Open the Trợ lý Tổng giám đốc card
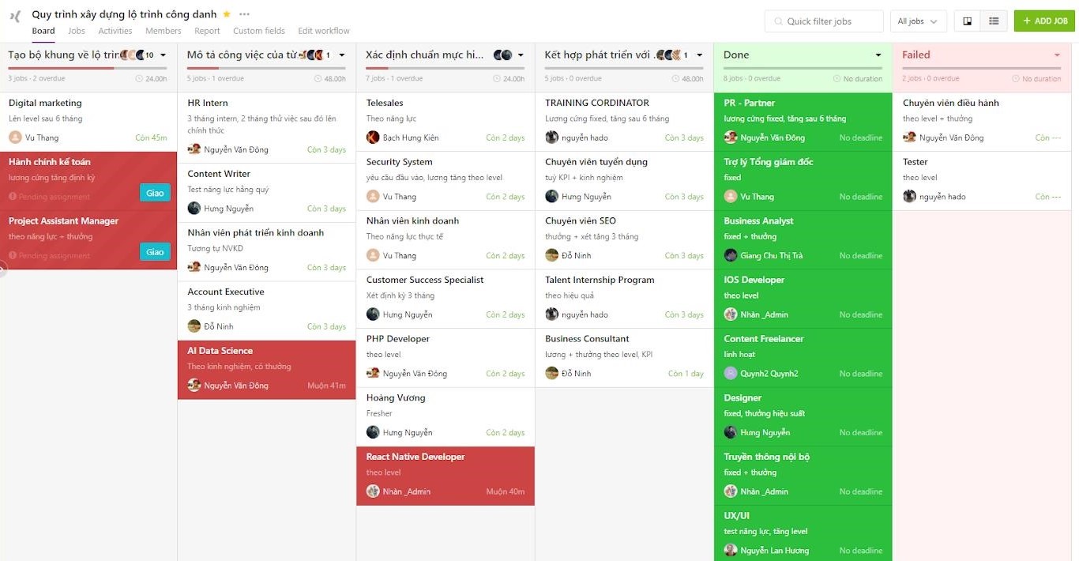 click(803, 181)
